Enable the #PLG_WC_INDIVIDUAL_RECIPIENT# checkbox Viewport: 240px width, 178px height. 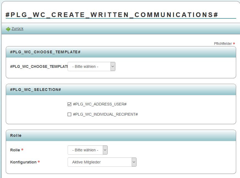pyautogui.click(x=69, y=114)
